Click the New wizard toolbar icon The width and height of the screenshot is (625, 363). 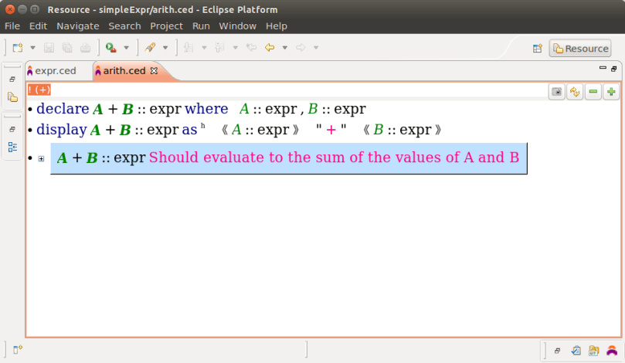point(18,48)
